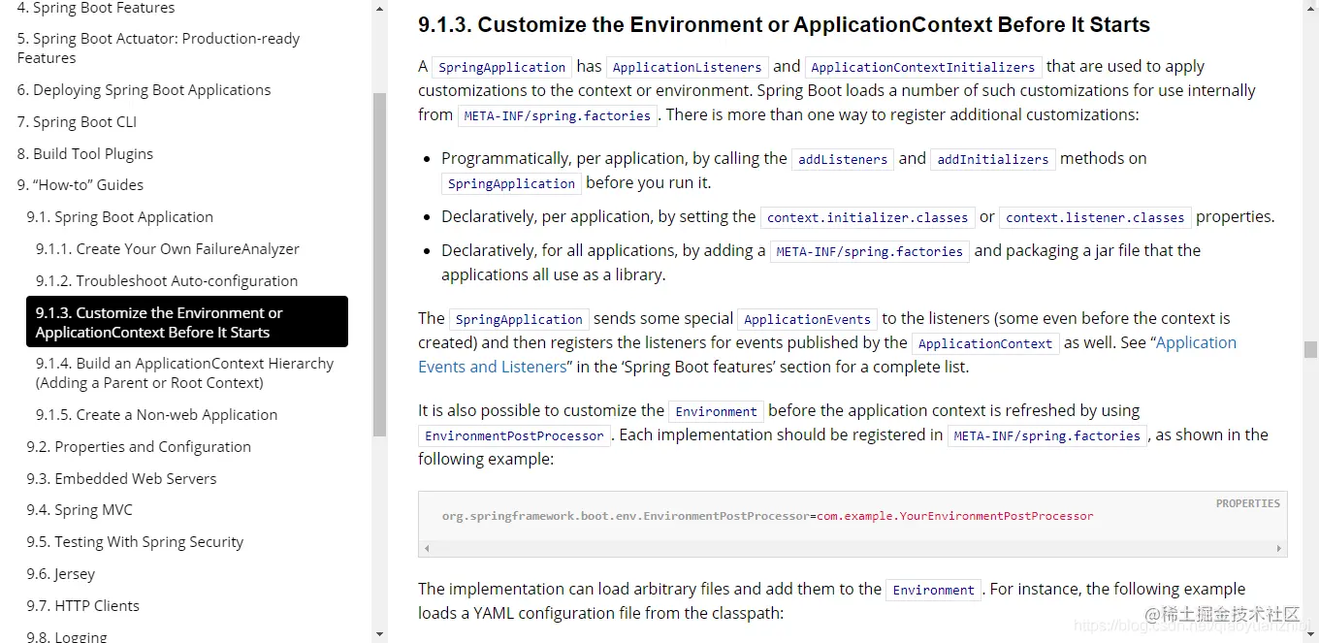1319x643 pixels.
Task: Click 'com.example.YourEnvironmentPostProcessor' in code block
Action: tap(954, 516)
